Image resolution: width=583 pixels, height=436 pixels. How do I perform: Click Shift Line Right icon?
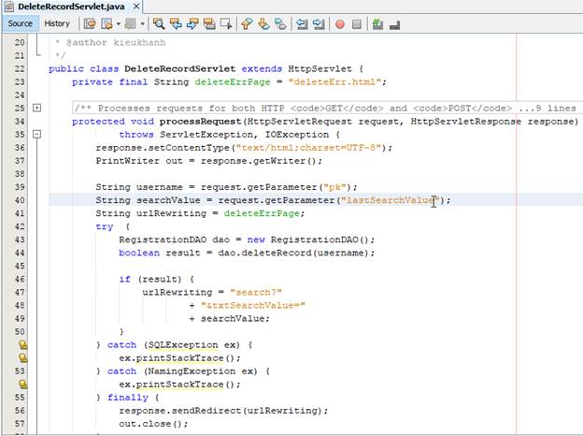[319, 23]
